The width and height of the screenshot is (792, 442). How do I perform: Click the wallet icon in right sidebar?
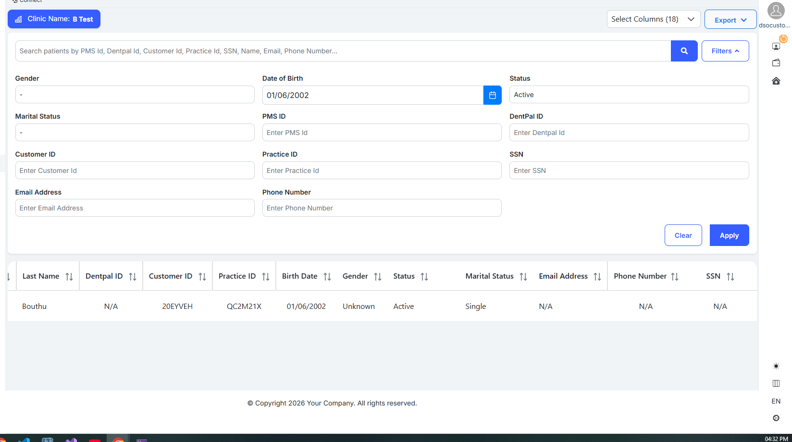point(776,63)
